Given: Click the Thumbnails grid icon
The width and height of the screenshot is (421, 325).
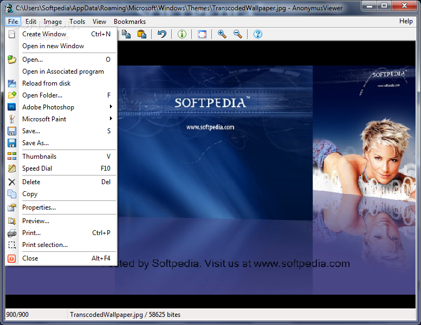Looking at the screenshot, I should point(12,156).
